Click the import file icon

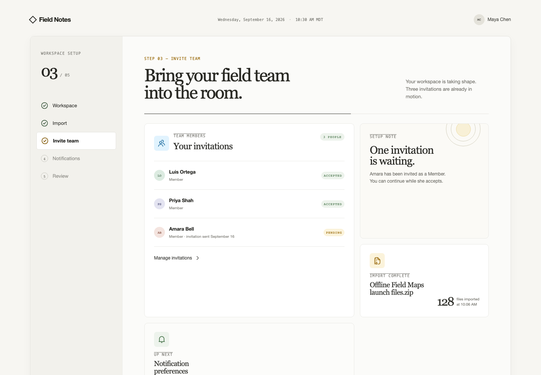[377, 261]
